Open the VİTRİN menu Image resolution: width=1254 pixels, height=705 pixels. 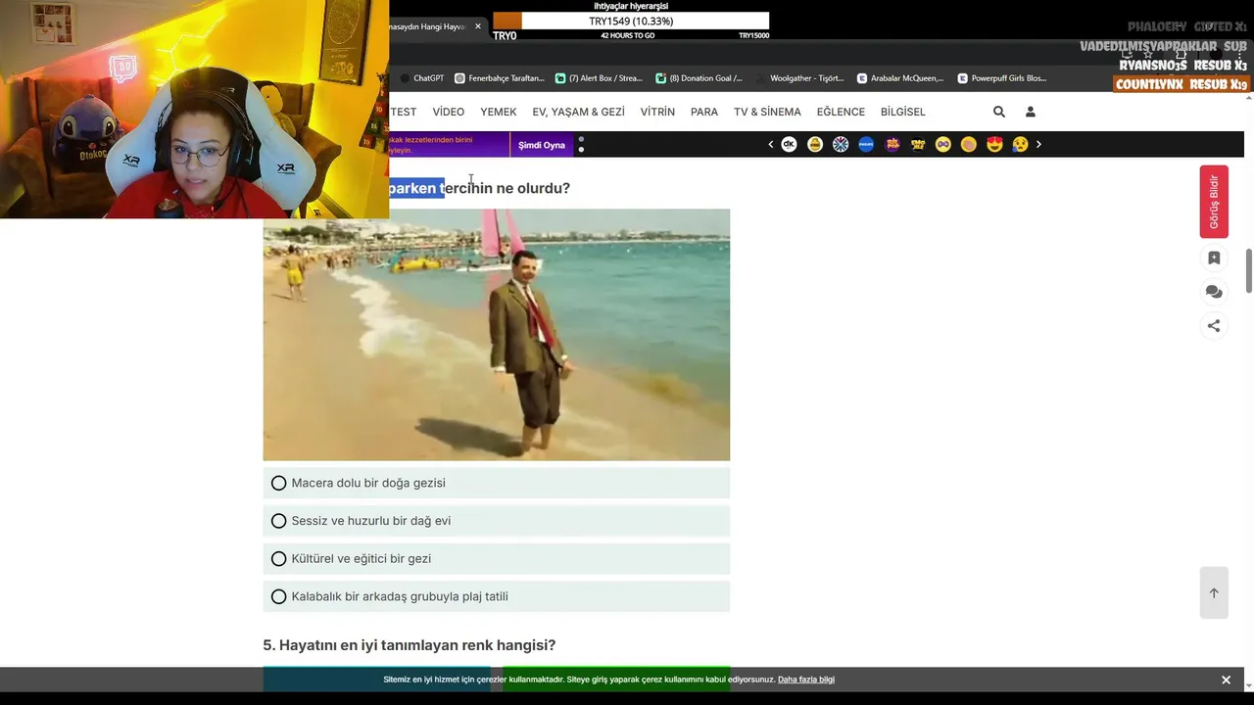coord(657,112)
